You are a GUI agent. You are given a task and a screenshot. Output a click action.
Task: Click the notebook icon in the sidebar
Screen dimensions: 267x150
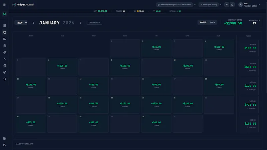(5, 65)
